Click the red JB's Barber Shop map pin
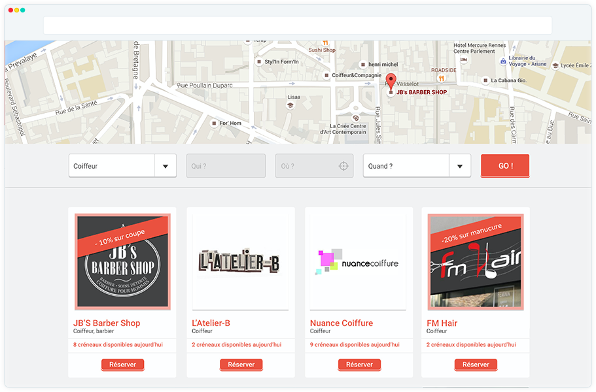Image resolution: width=596 pixels, height=392 pixels. click(391, 82)
